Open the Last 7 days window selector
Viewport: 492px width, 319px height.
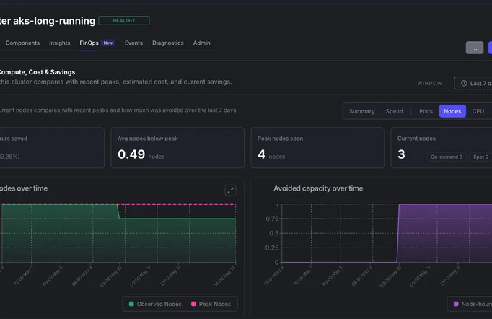(x=473, y=83)
